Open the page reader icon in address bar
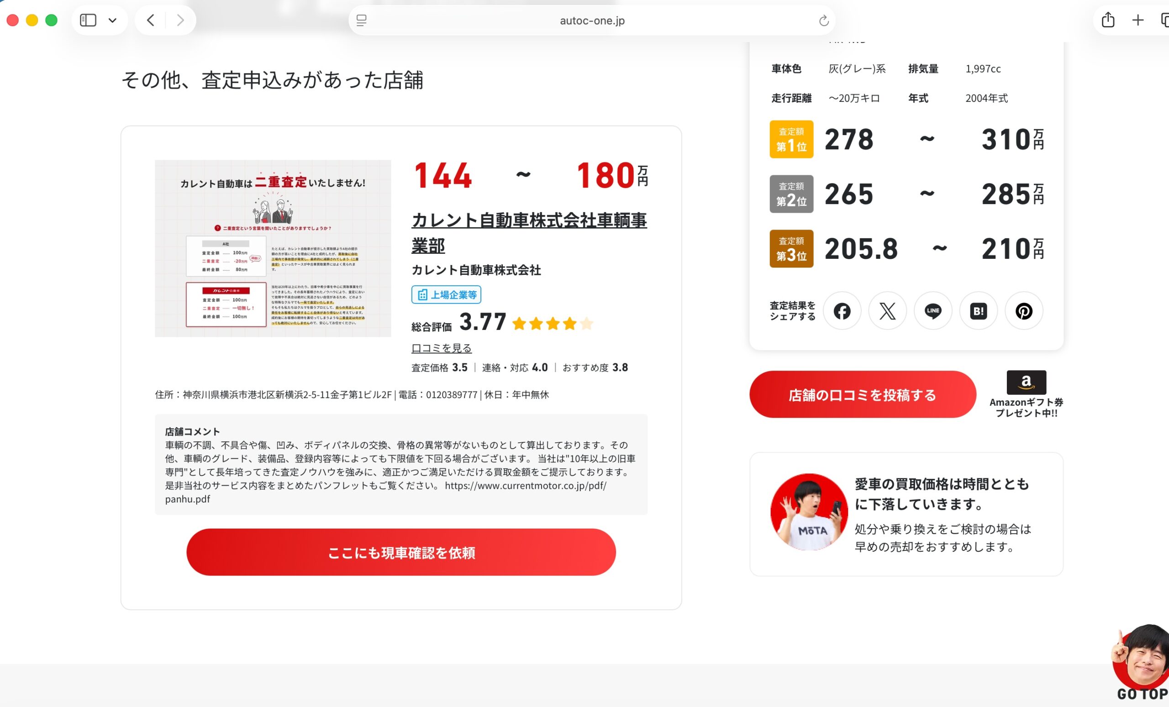The image size is (1169, 707). click(362, 21)
